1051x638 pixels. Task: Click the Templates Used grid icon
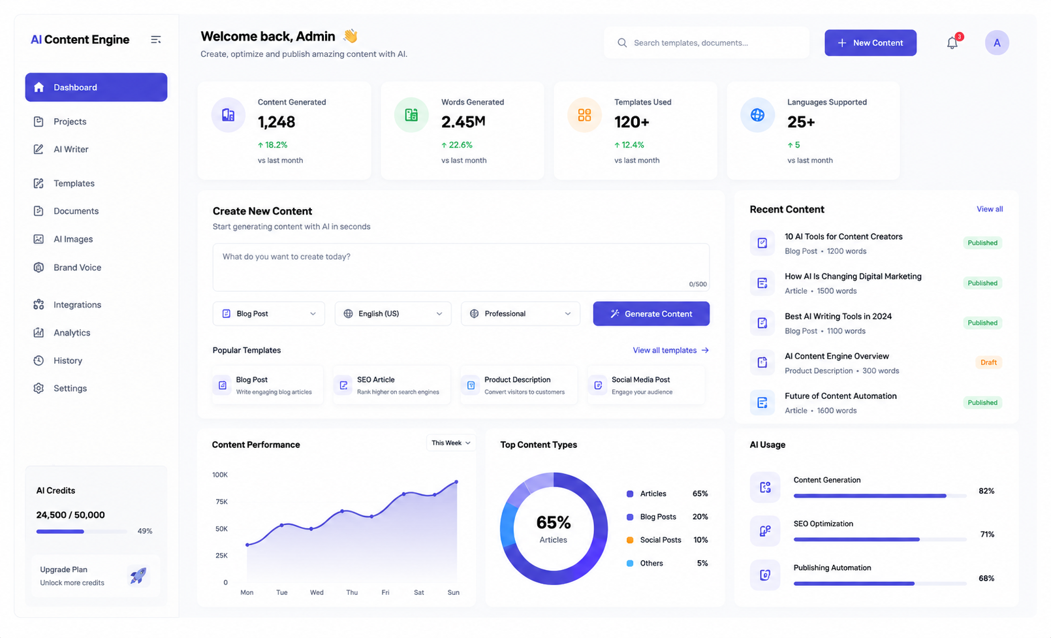[x=584, y=115]
